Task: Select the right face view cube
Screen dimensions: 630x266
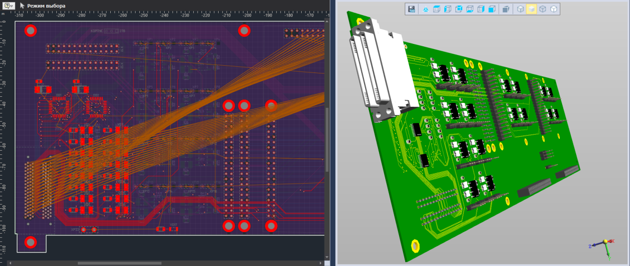Action: (481, 9)
